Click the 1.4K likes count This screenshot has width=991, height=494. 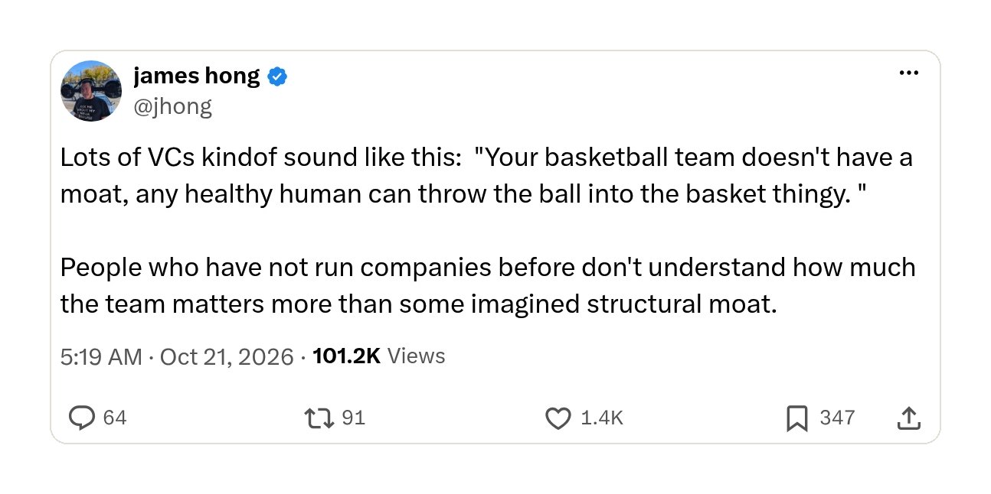coord(602,418)
